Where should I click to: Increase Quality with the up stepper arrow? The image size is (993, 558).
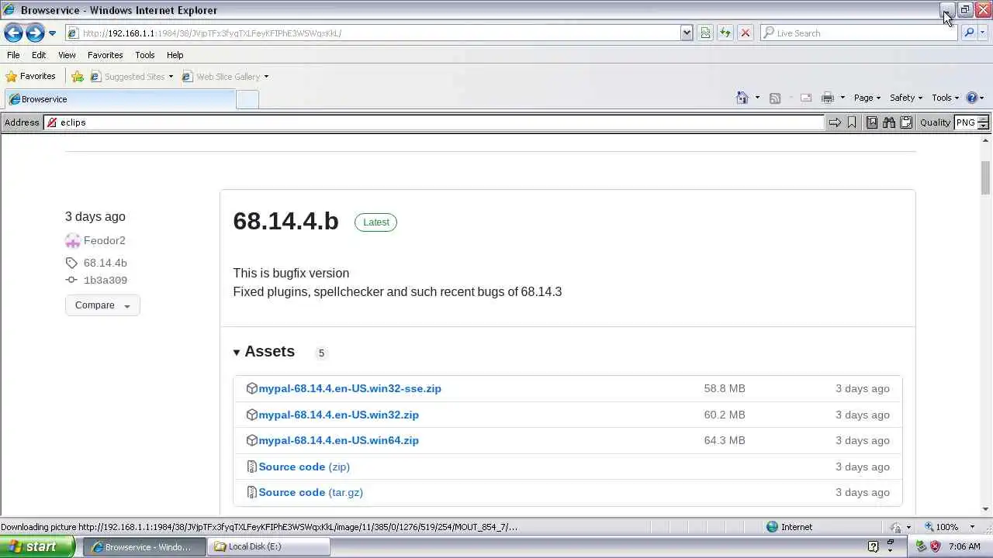click(x=983, y=119)
